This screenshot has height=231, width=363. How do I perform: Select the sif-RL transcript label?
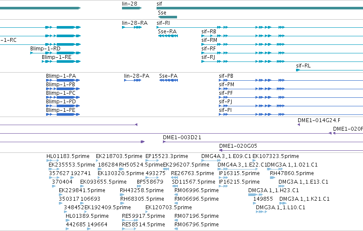(x=303, y=66)
